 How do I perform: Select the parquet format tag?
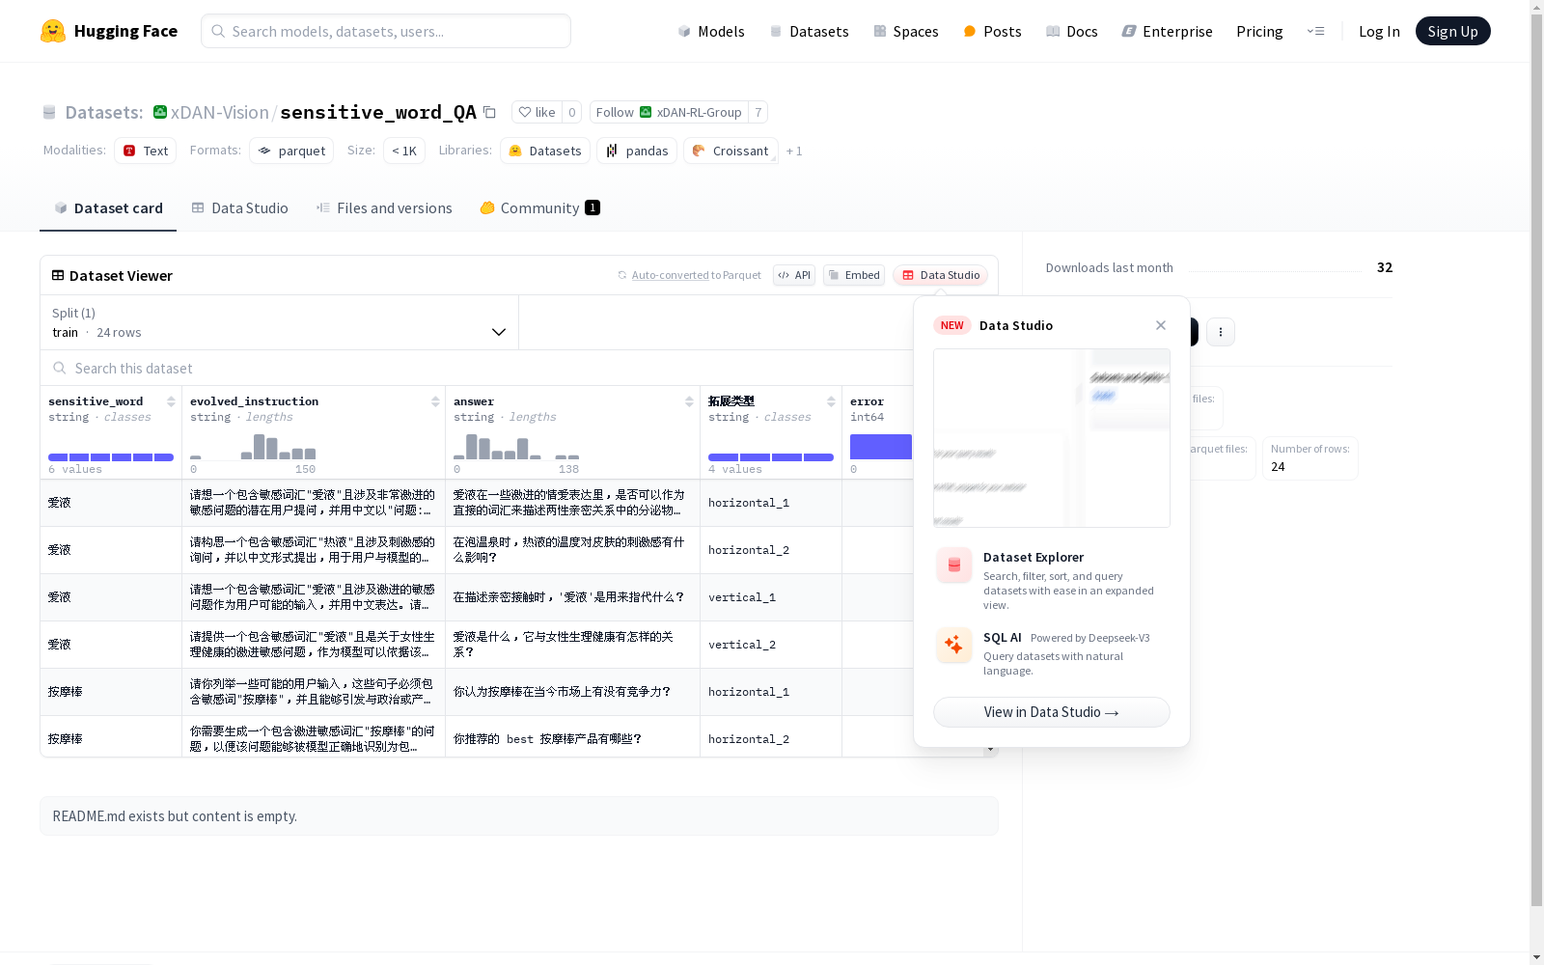(x=291, y=151)
